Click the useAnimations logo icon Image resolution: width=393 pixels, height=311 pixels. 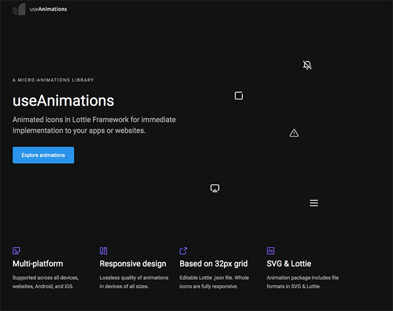pos(19,9)
